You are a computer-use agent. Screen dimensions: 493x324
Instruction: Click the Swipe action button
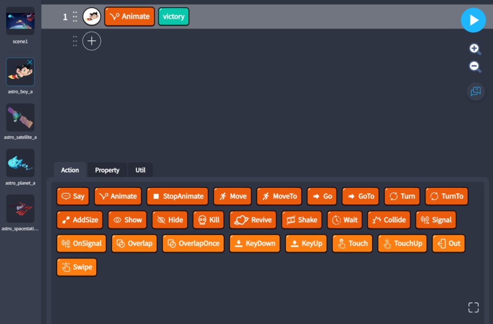[x=77, y=267]
